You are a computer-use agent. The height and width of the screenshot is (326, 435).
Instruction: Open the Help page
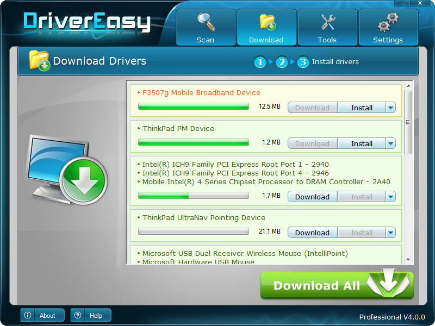tap(91, 315)
